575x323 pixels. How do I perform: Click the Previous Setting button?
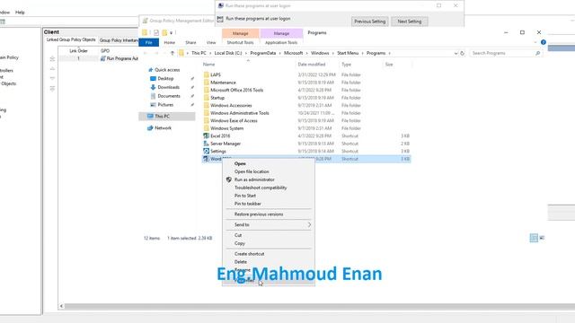coord(369,22)
